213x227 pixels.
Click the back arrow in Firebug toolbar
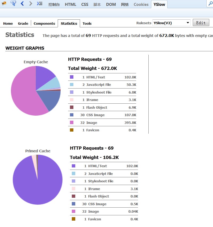[x=22, y=4]
